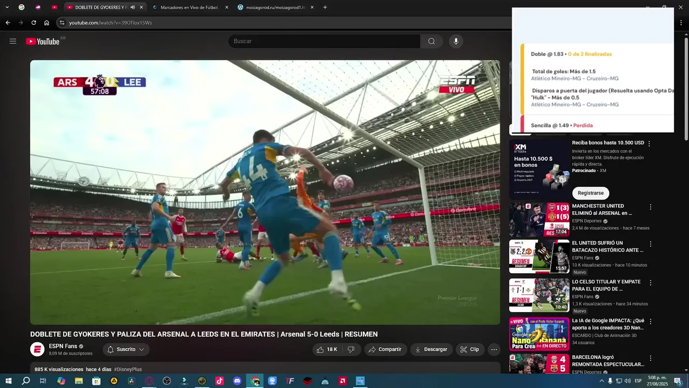Click the Descargar download button
This screenshot has height=388, width=689.
(431, 350)
